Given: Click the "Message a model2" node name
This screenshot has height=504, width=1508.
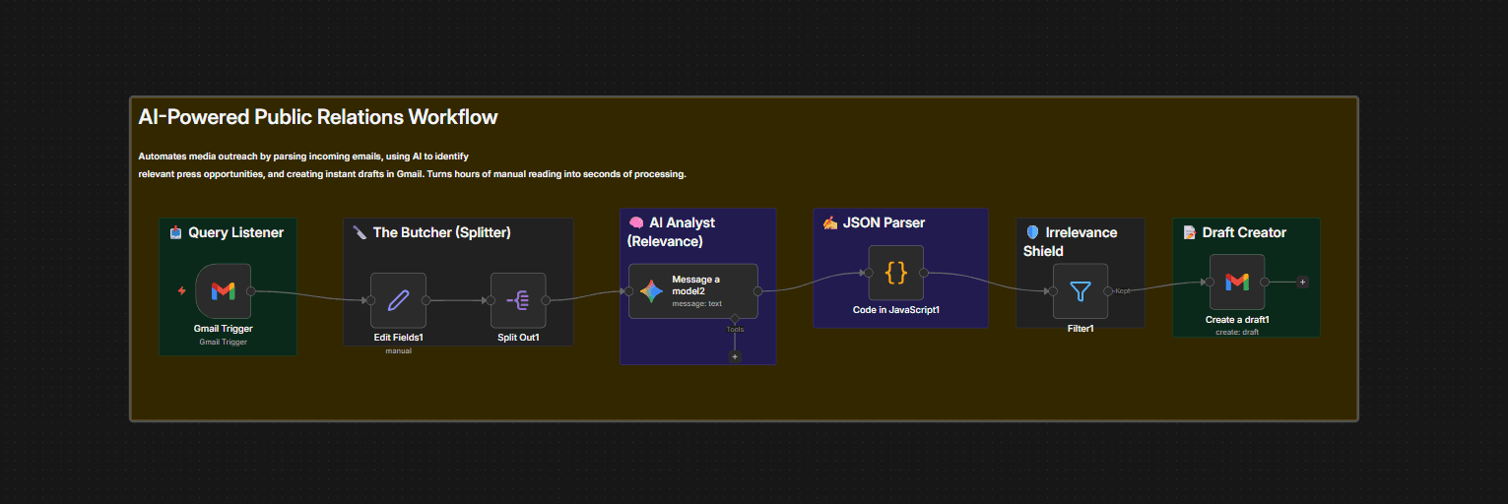Looking at the screenshot, I should [696, 285].
